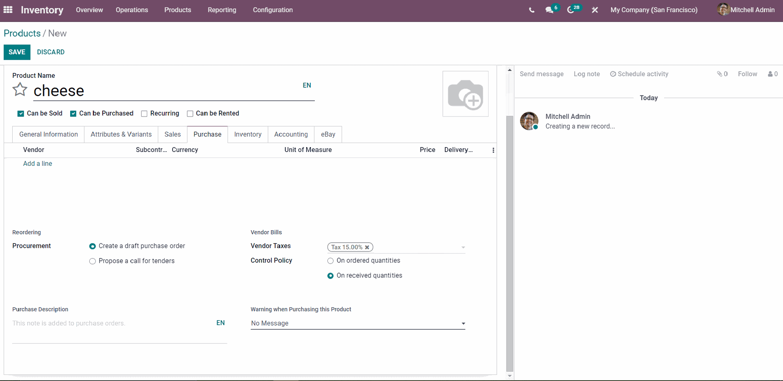The height and width of the screenshot is (381, 783).
Task: Enable the Recurring checkbox
Action: click(x=144, y=114)
